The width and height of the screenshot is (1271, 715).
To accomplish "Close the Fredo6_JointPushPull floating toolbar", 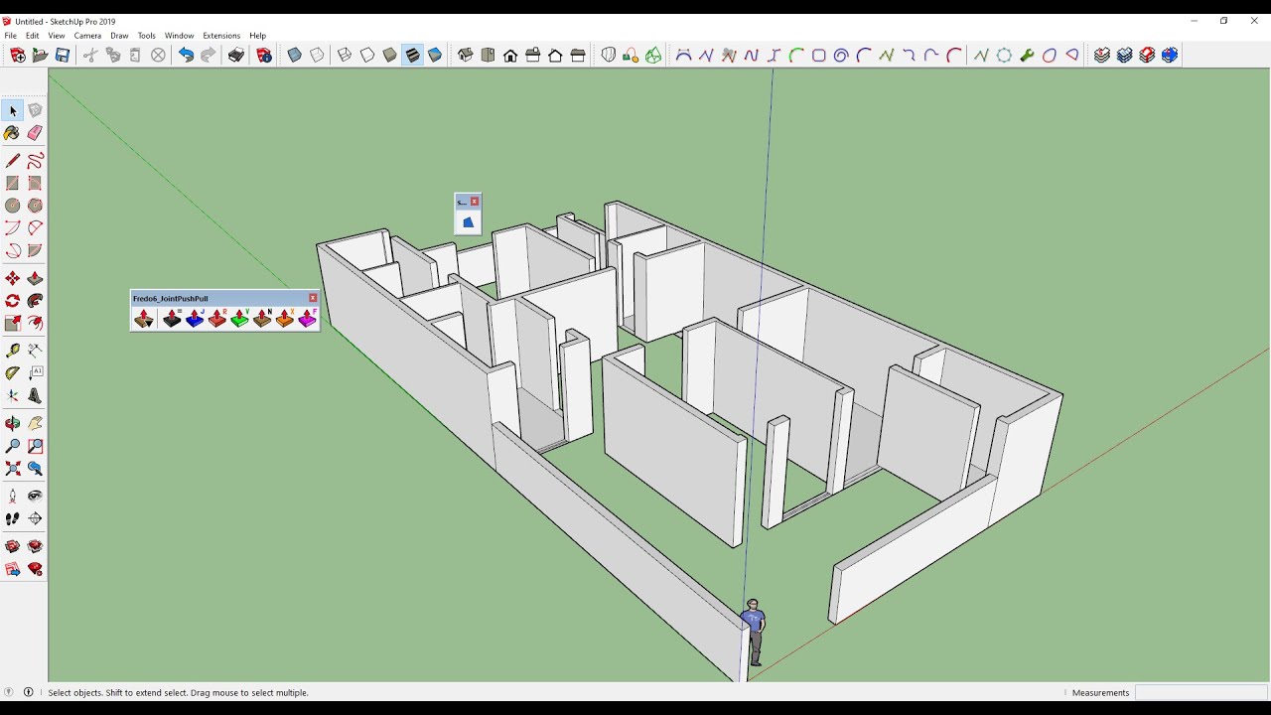I will 313,298.
